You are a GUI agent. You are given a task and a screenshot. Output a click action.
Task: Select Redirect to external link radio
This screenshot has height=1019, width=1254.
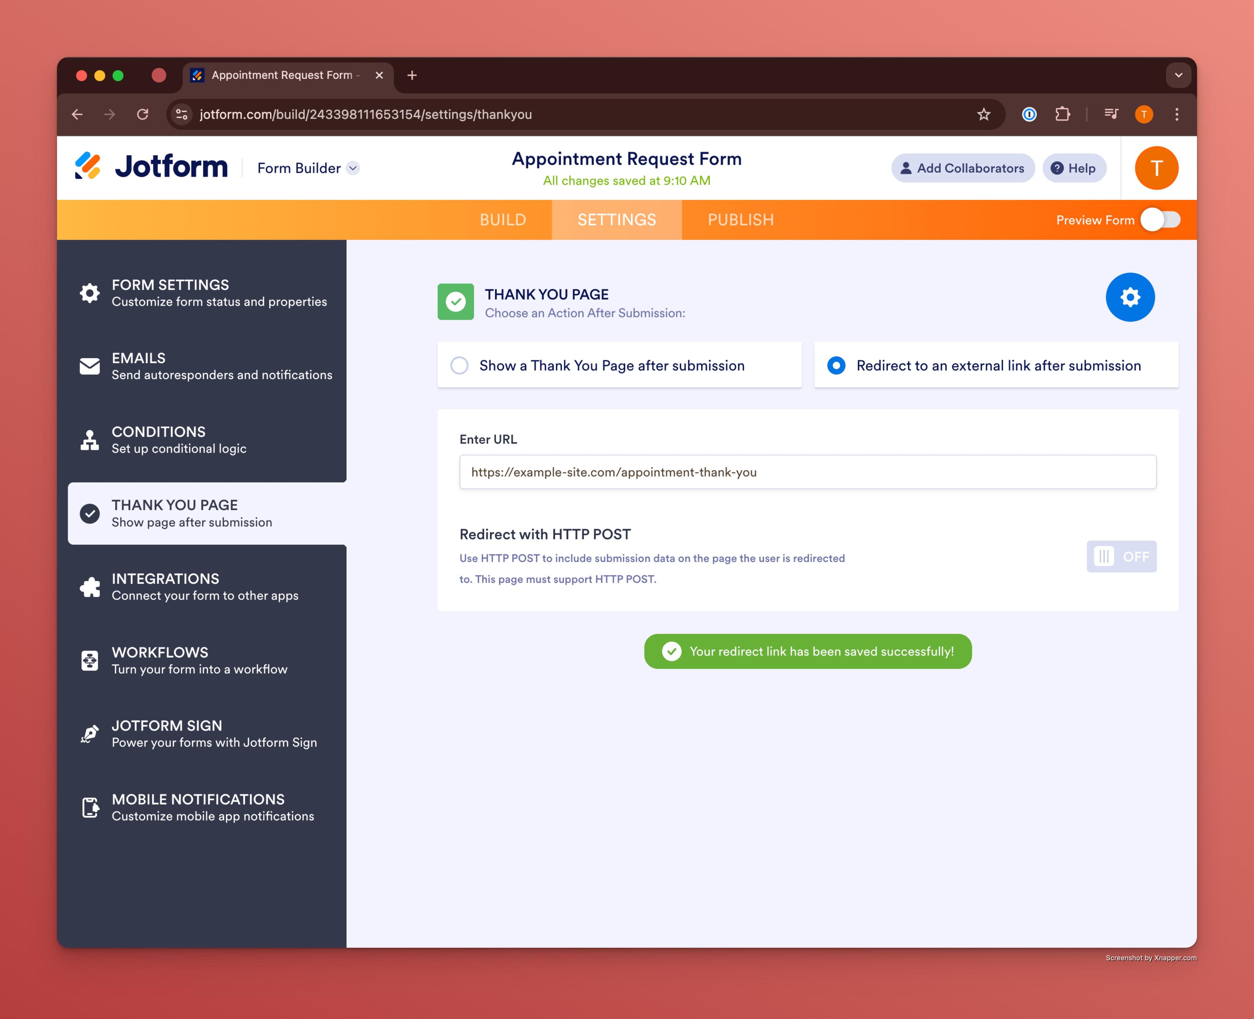pyautogui.click(x=836, y=365)
